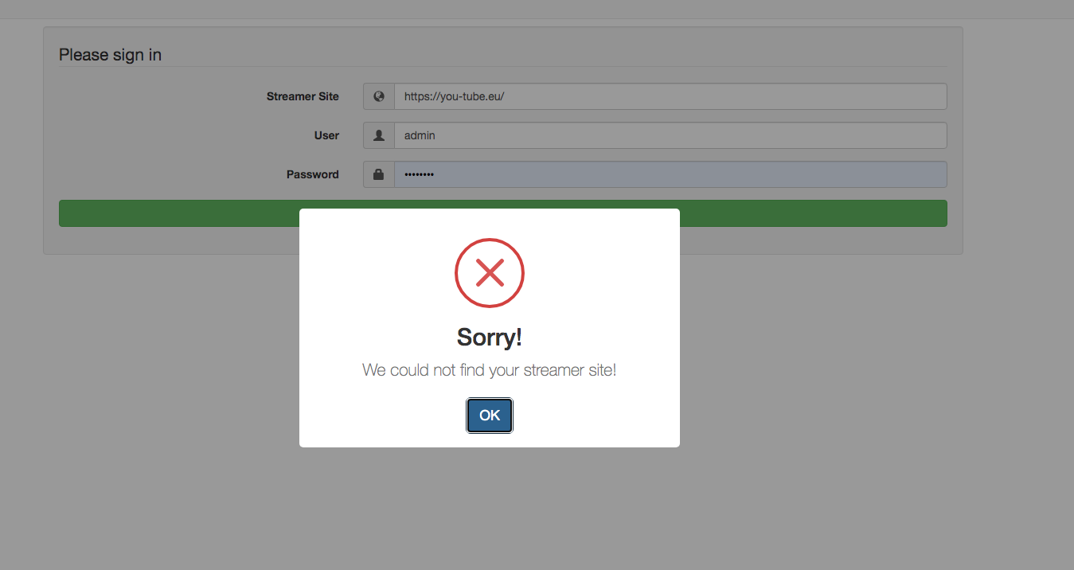Image resolution: width=1074 pixels, height=570 pixels.
Task: Click the red X error icon
Action: coord(490,273)
